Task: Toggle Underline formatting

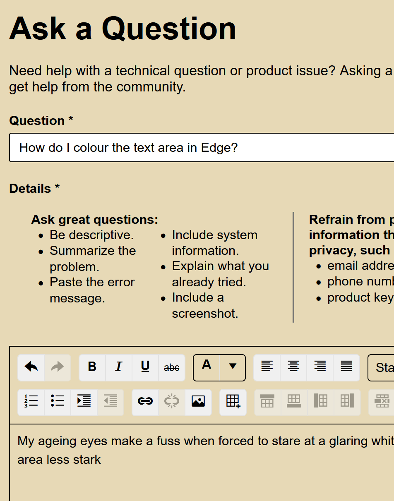Action: pos(145,367)
